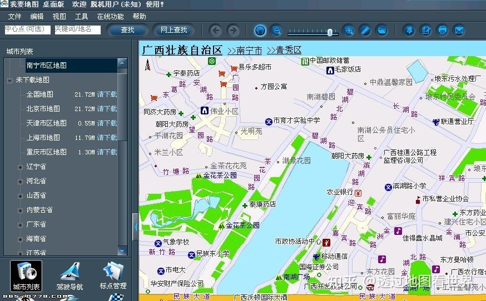The image size is (486, 301).
Task: Click the city list scroll up arrow
Action: point(122,63)
